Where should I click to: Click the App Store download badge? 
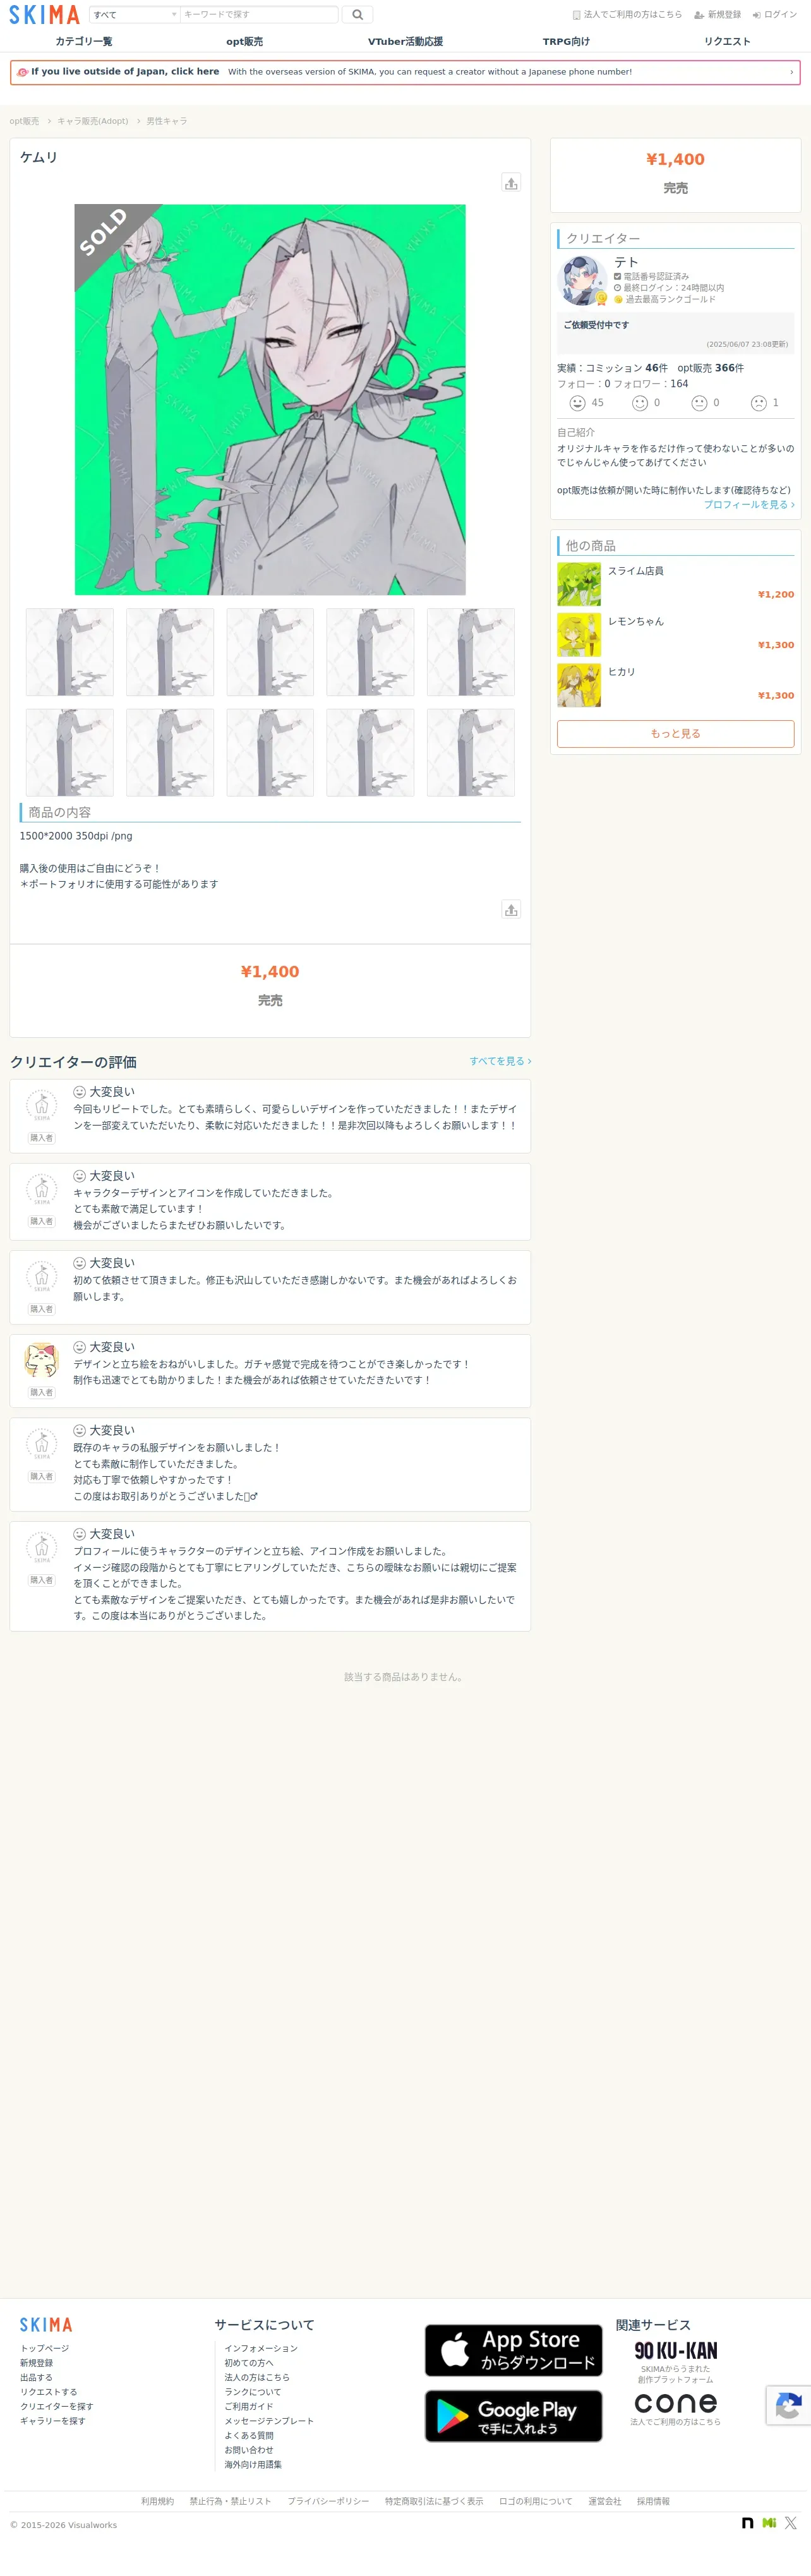[514, 2351]
